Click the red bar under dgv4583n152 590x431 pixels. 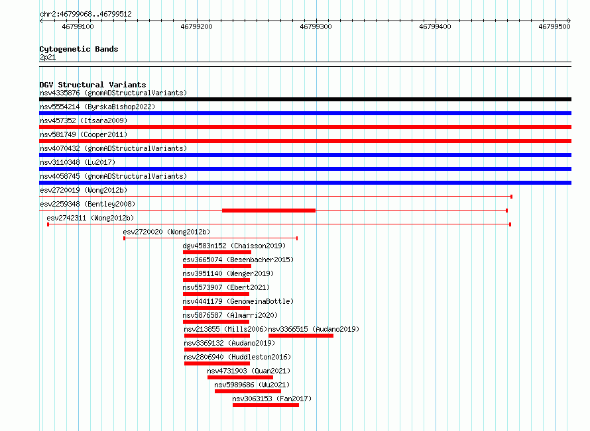click(217, 252)
